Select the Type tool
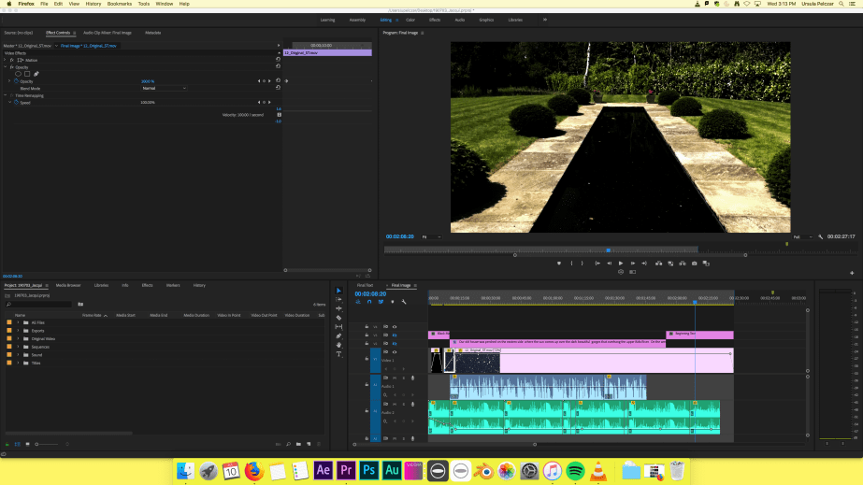This screenshot has width=863, height=485. click(338, 354)
